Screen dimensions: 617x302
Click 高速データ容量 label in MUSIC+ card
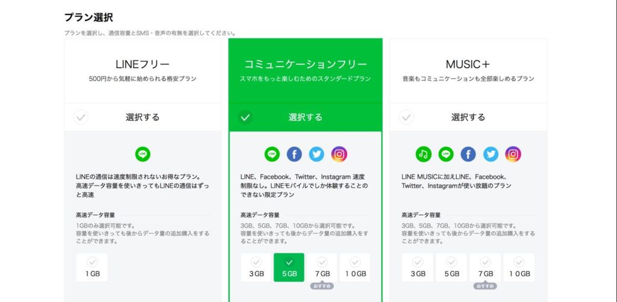click(x=421, y=215)
